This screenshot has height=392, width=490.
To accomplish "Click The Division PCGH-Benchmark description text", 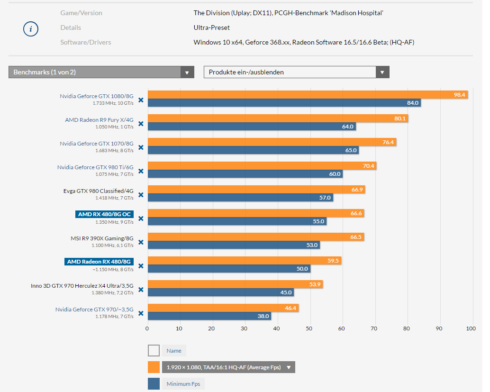I will pyautogui.click(x=288, y=13).
